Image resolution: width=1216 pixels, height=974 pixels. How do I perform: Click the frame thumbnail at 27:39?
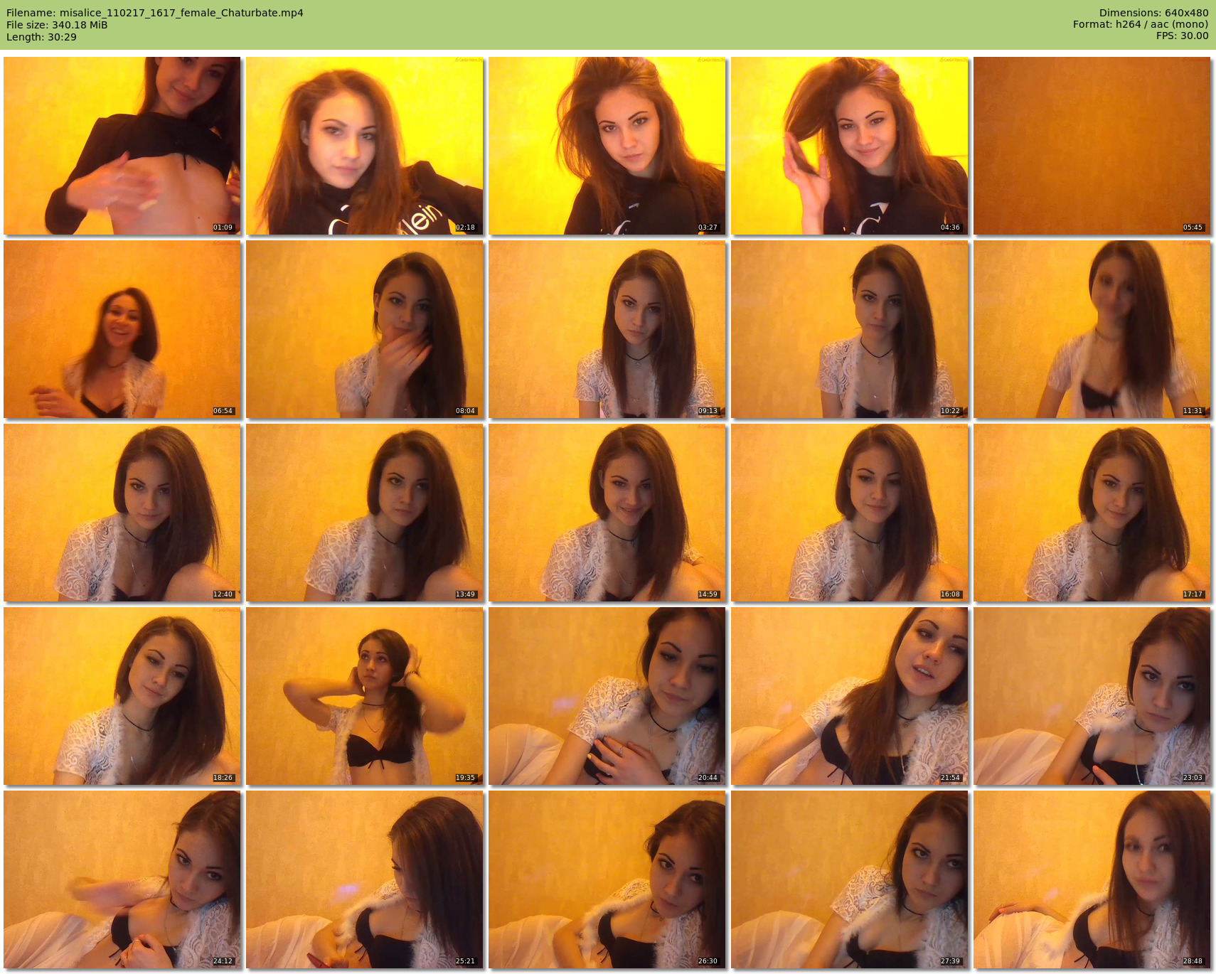(x=850, y=879)
